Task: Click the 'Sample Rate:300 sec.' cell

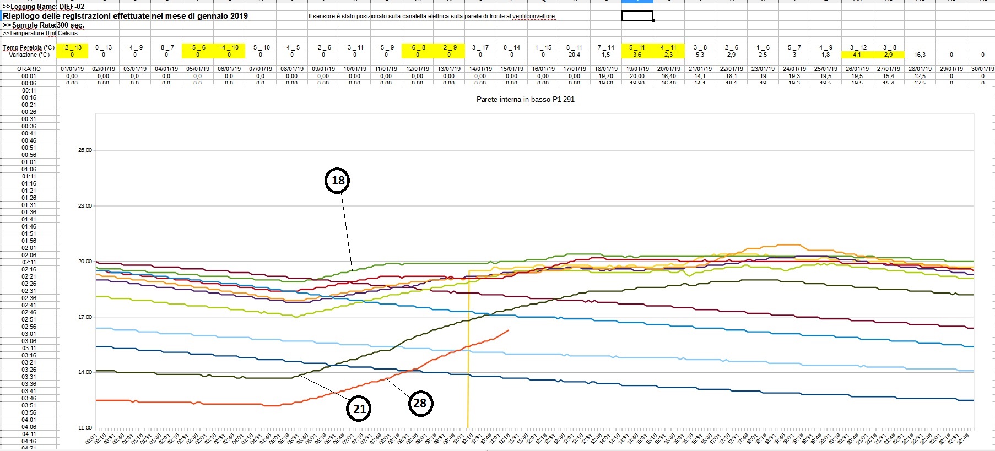Action: [44, 25]
